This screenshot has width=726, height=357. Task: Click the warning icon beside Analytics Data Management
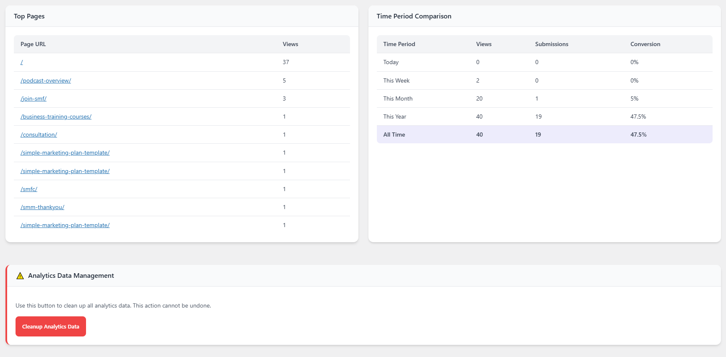coord(20,276)
